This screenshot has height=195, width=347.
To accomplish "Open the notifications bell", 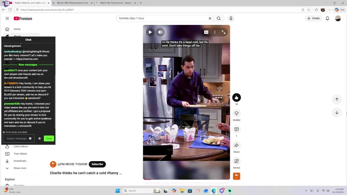I will click(x=327, y=18).
